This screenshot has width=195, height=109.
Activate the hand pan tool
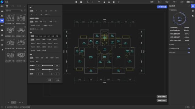[104, 2]
